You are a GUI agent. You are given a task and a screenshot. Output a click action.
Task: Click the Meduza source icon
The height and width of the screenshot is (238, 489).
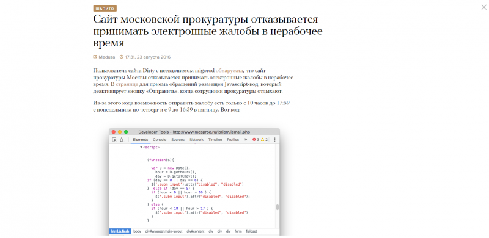(95, 57)
